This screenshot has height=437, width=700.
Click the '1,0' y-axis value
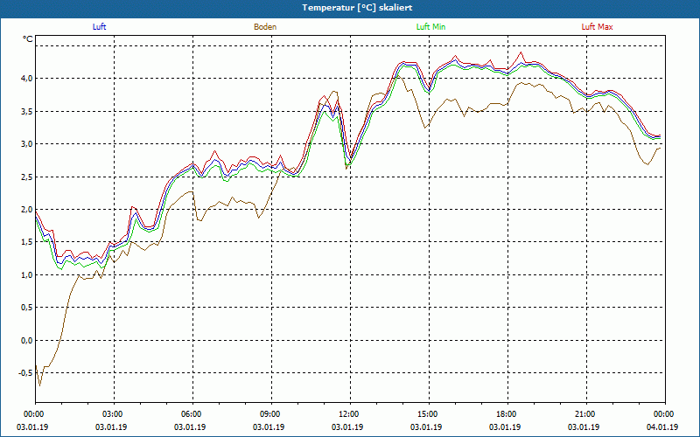click(x=27, y=274)
